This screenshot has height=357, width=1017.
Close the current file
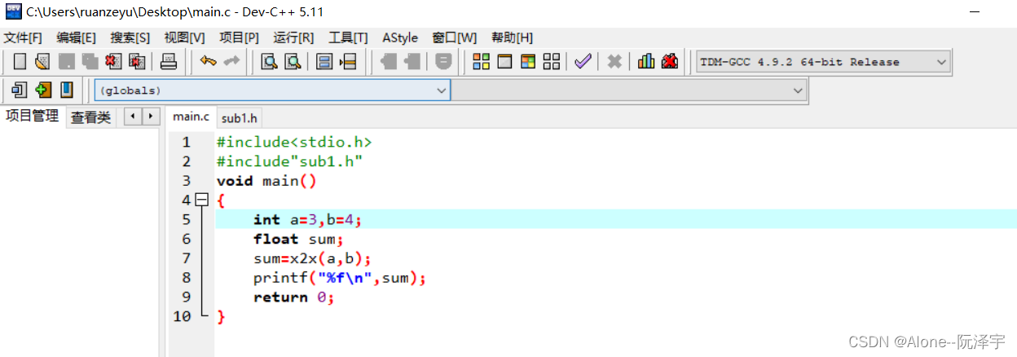[113, 62]
